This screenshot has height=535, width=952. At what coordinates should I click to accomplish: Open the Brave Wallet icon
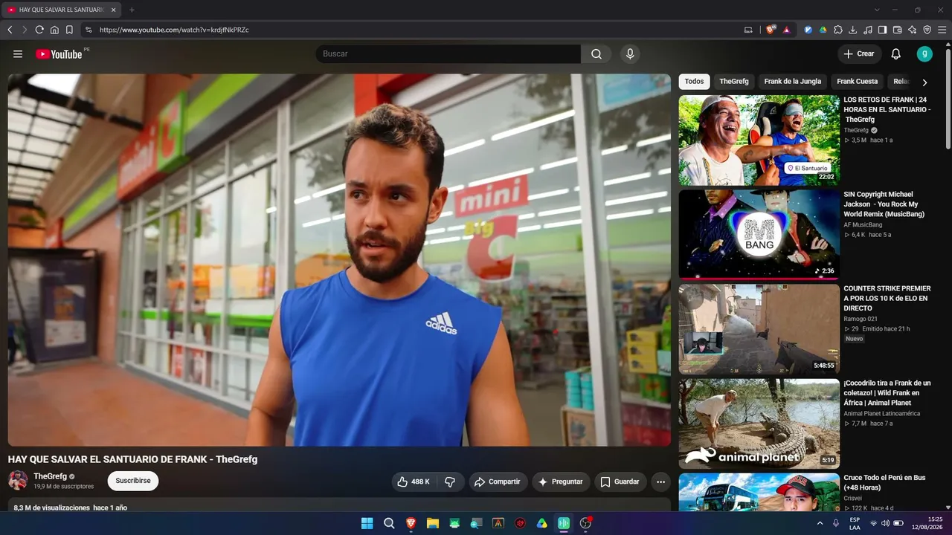[x=898, y=30]
